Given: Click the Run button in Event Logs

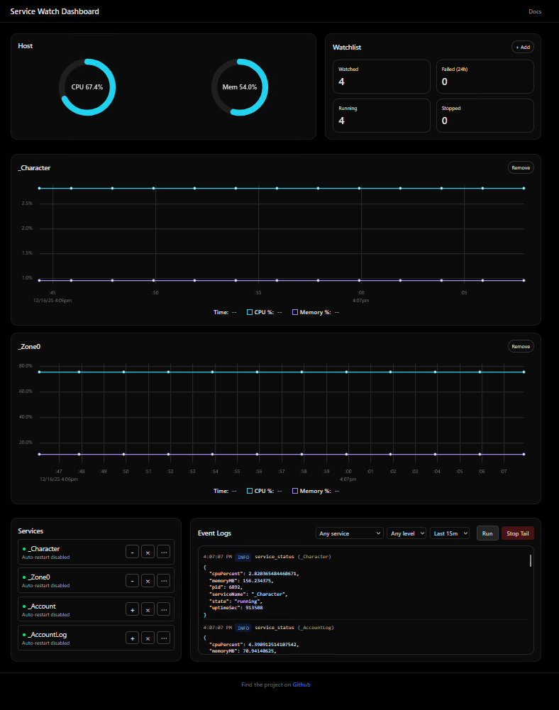Looking at the screenshot, I should click(487, 533).
